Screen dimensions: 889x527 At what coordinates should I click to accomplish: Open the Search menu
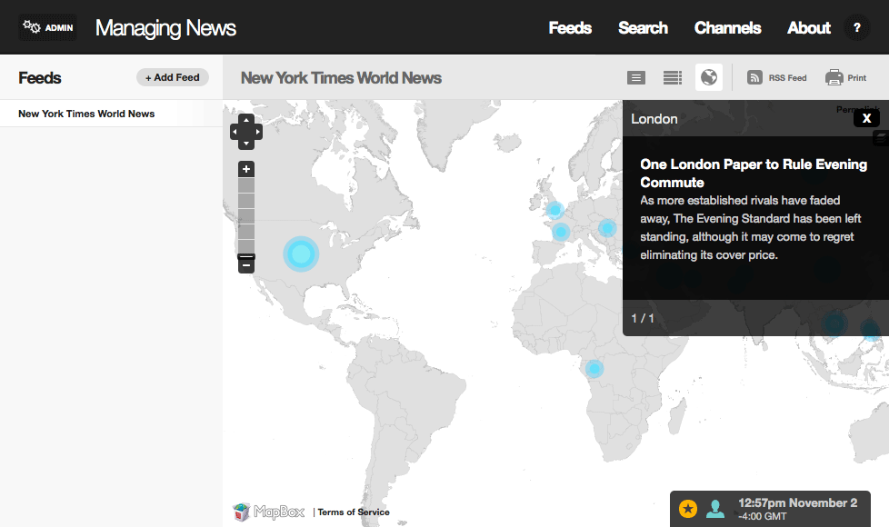(x=643, y=28)
